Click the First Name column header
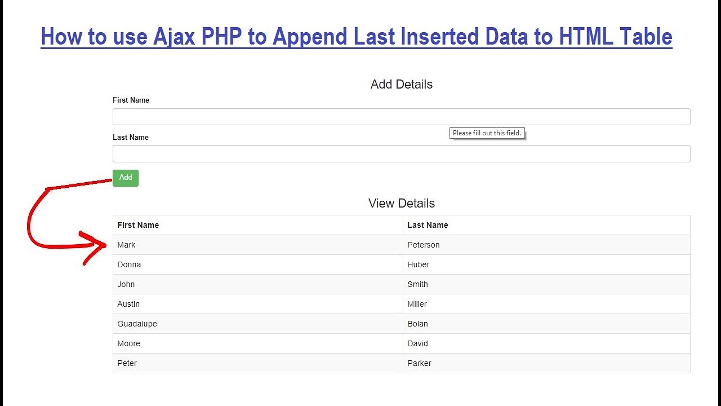The width and height of the screenshot is (721, 406). 138,225
